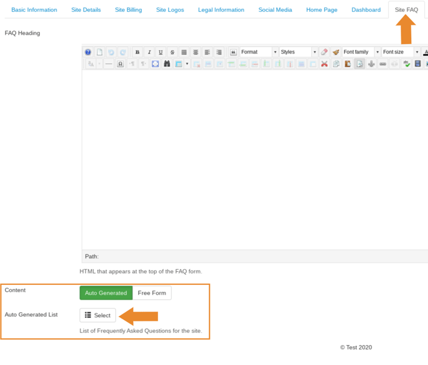The image size is (428, 365).
Task: Click the redo icon
Action: point(123,52)
